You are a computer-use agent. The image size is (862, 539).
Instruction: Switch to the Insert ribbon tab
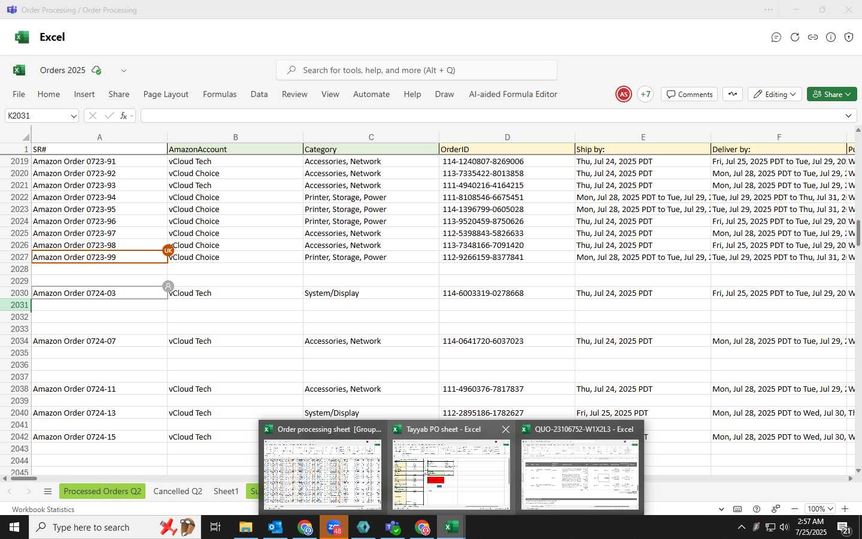coord(84,94)
